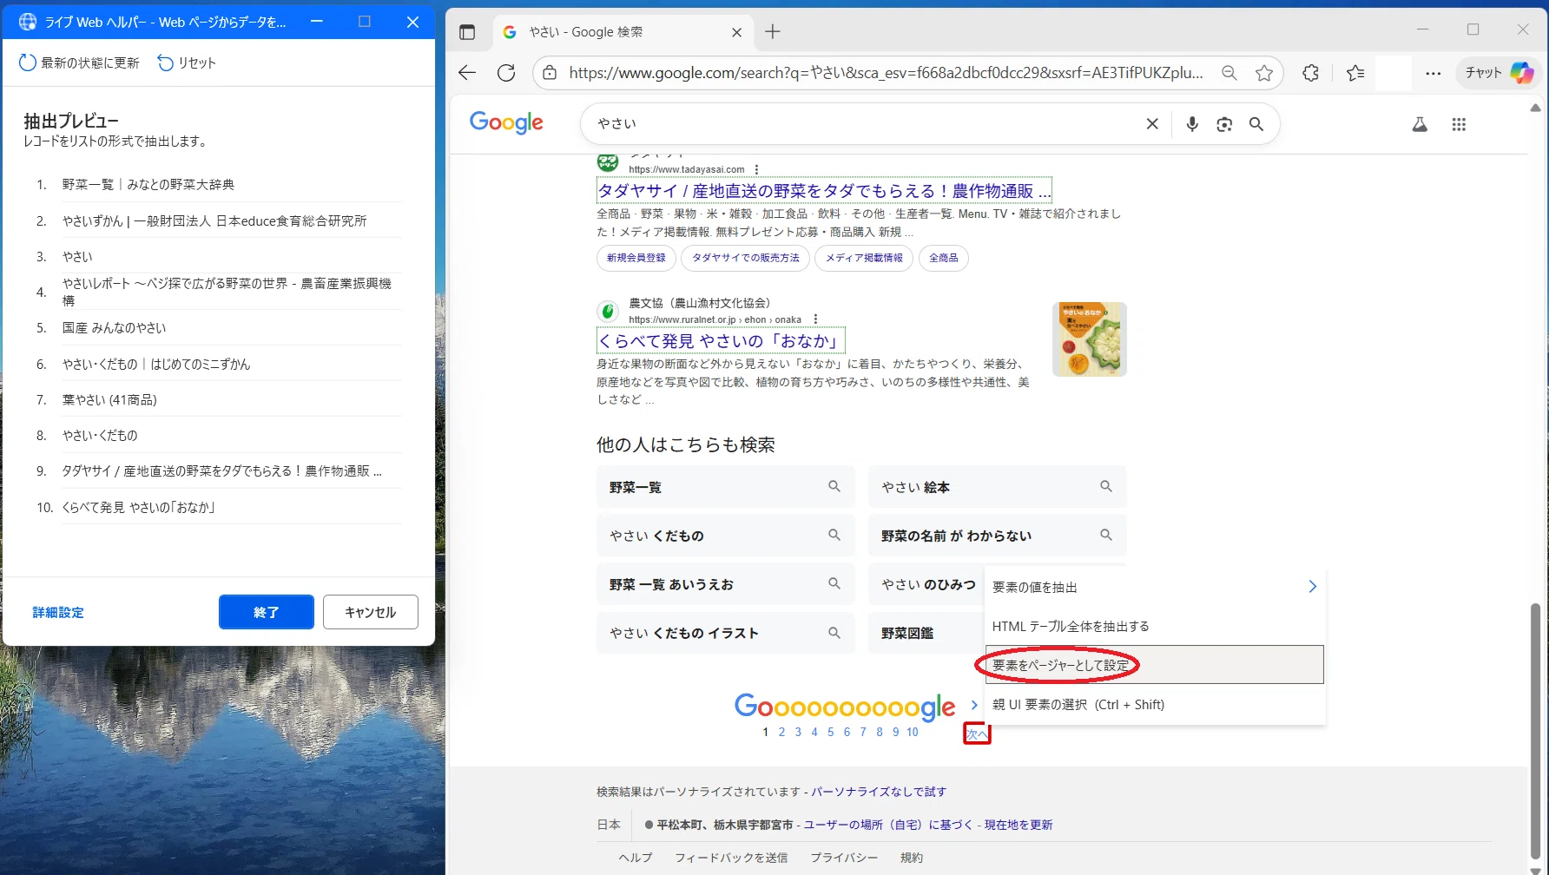The image size is (1549, 875).
Task: Open Edge extensions icon
Action: click(x=1311, y=73)
